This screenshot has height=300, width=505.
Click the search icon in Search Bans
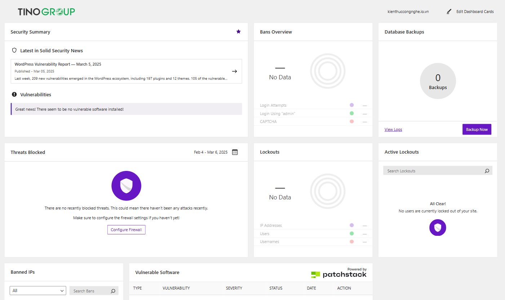point(113,291)
